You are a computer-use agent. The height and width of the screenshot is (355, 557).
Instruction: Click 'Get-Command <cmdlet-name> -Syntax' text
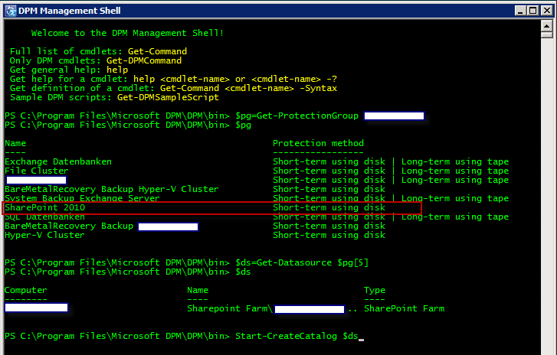coord(248,88)
